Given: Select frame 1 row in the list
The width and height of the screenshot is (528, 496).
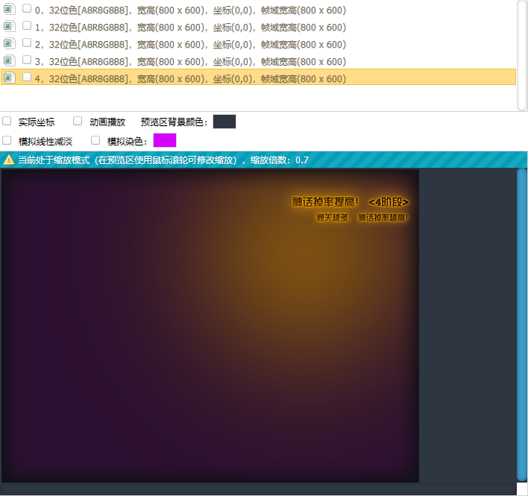Looking at the screenshot, I should (224, 27).
